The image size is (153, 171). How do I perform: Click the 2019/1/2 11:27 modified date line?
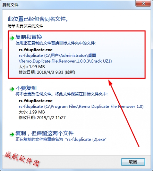coord(42,118)
